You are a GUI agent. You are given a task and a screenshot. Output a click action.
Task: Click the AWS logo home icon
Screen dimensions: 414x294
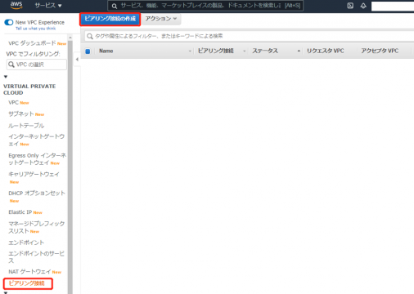16,5
